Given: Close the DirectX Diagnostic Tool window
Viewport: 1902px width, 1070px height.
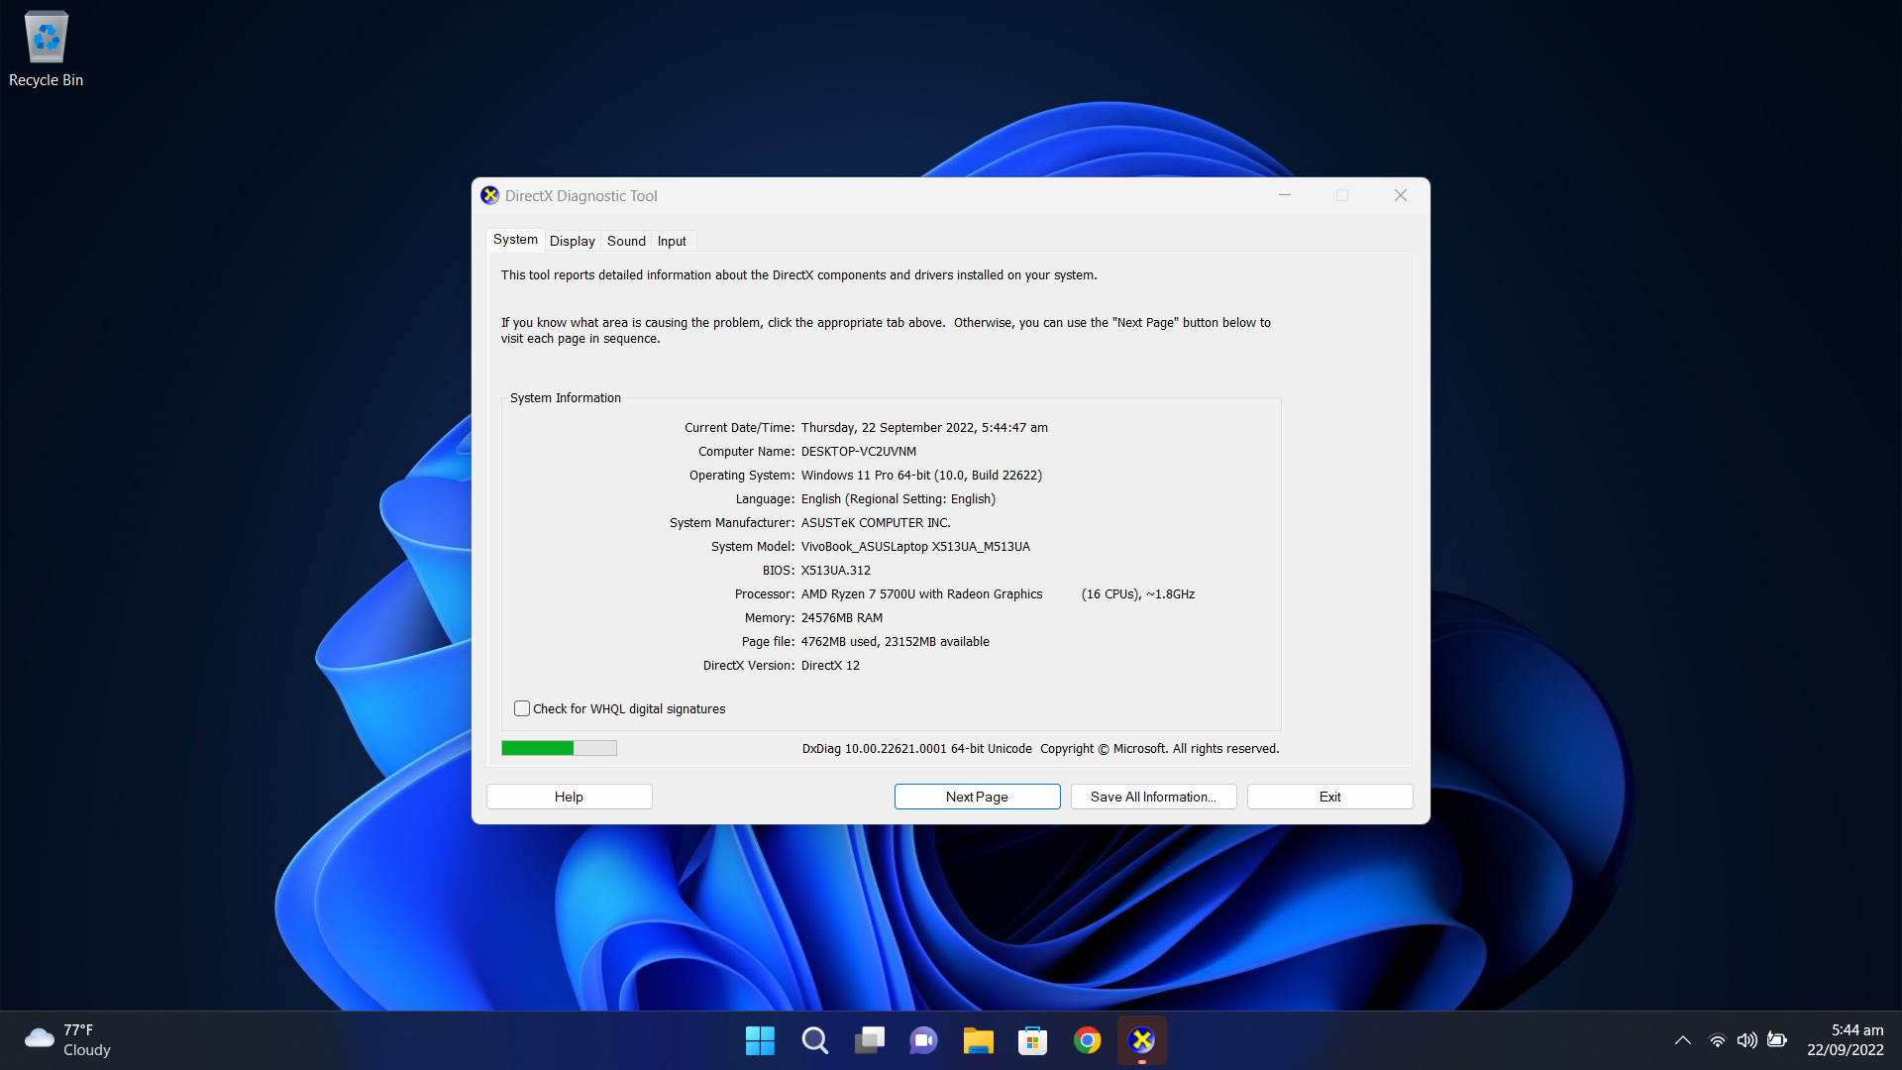Looking at the screenshot, I should click(x=1401, y=195).
